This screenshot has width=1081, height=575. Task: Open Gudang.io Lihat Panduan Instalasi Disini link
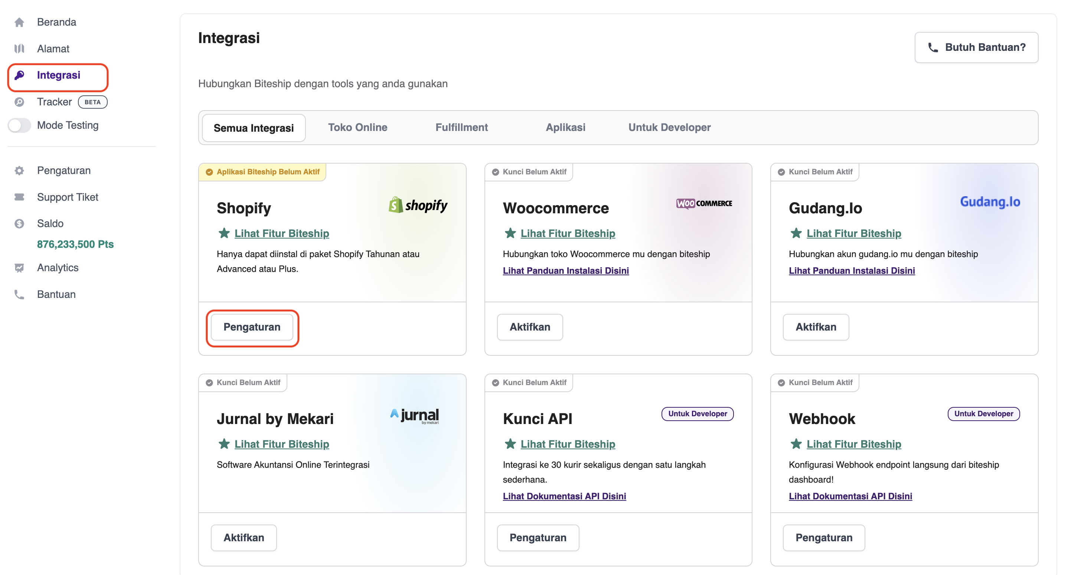pos(852,270)
